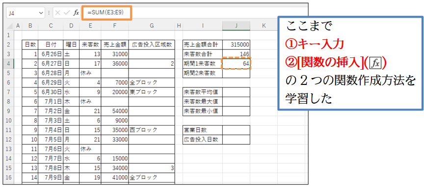Click the 売上金額 header cell
The width and height of the screenshot is (424, 187).
click(x=115, y=45)
